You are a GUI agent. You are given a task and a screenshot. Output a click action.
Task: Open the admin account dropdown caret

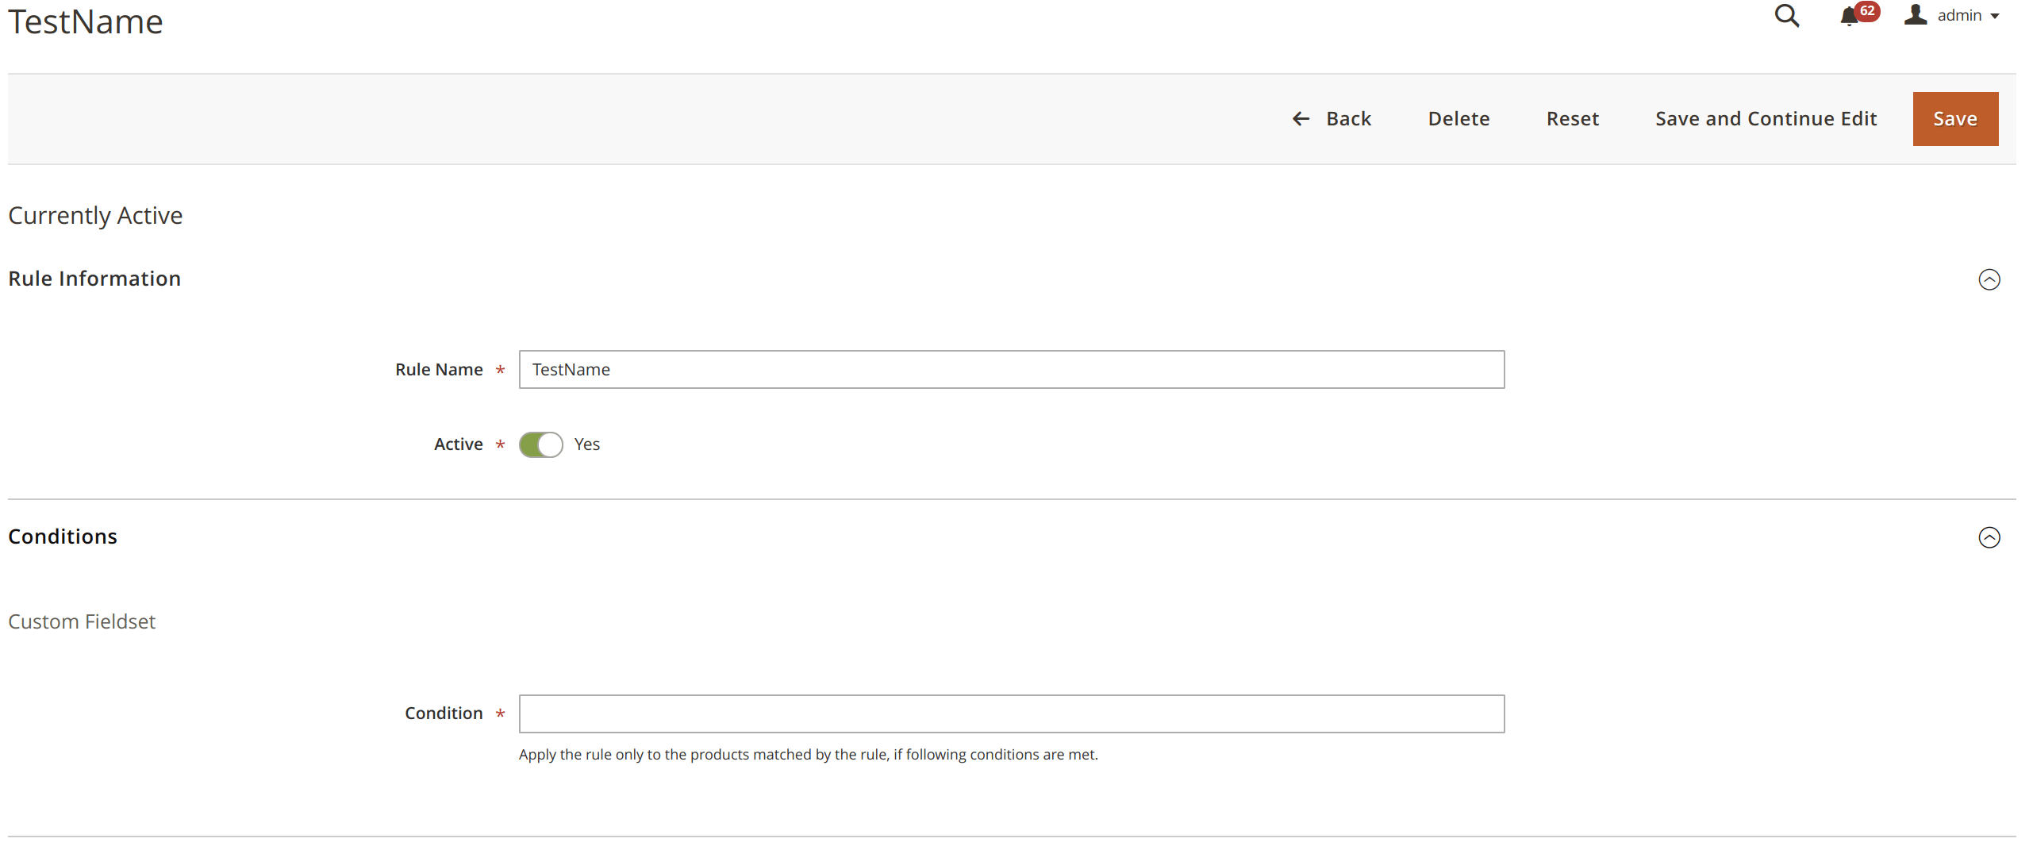1994,17
